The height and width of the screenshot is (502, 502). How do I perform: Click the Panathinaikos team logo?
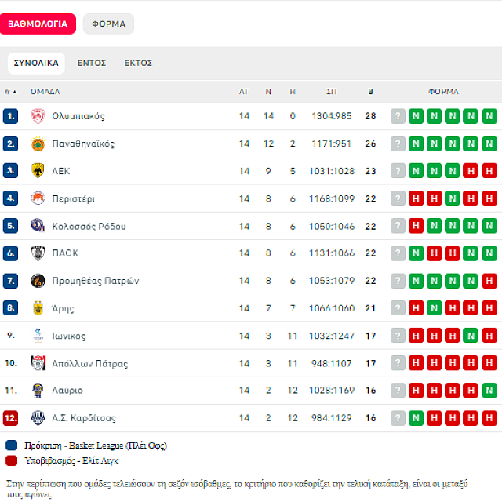(x=38, y=144)
